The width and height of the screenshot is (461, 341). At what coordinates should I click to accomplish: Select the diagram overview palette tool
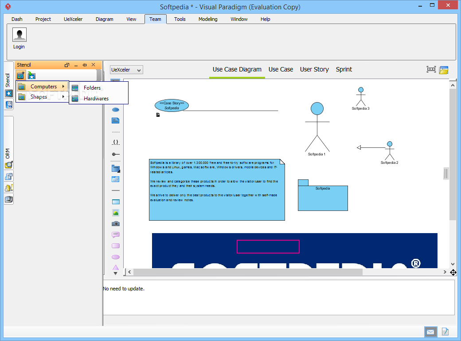(x=116, y=179)
